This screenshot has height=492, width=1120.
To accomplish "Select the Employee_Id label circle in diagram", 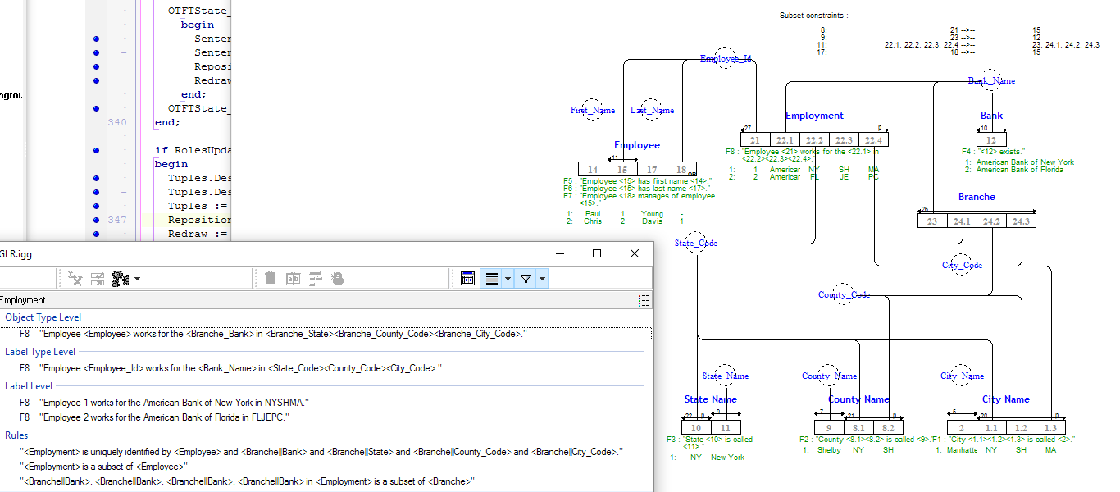I will (x=726, y=59).
